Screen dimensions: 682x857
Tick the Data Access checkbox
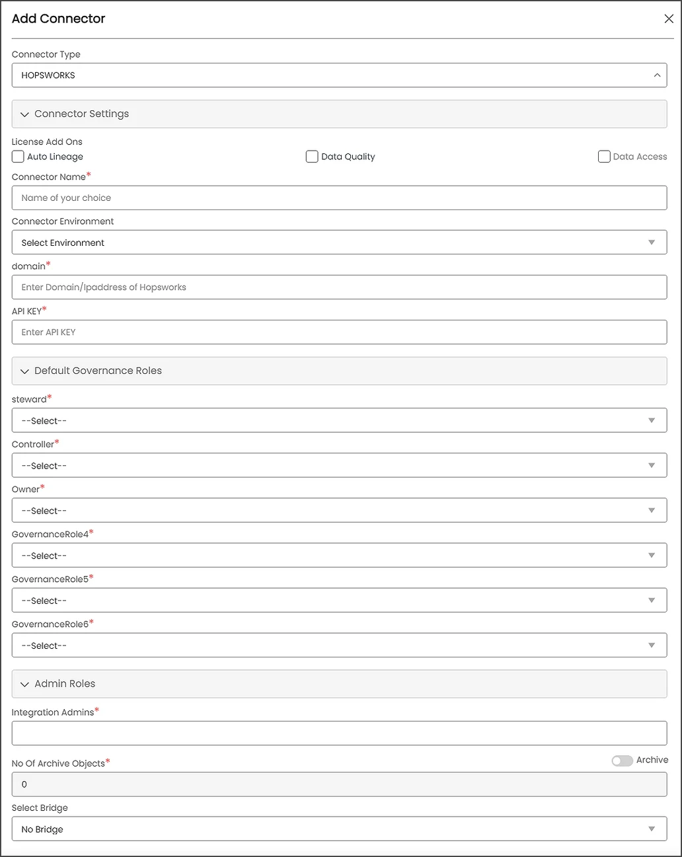coord(604,157)
